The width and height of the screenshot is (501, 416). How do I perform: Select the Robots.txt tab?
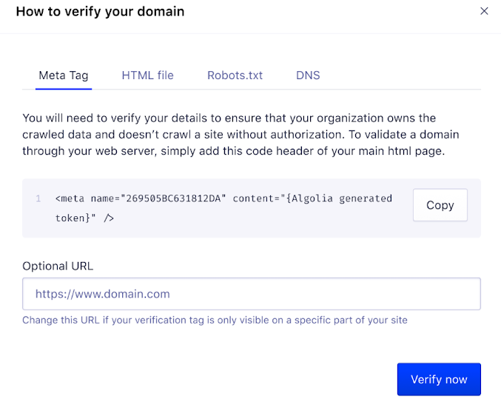click(235, 76)
